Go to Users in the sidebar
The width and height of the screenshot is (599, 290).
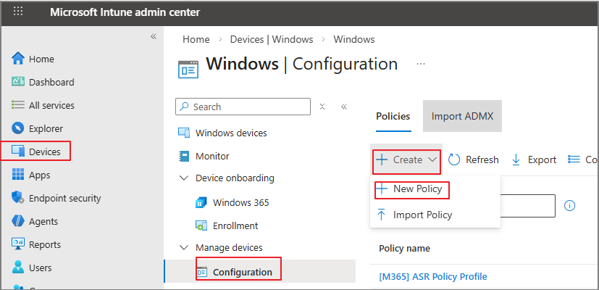pyautogui.click(x=40, y=268)
